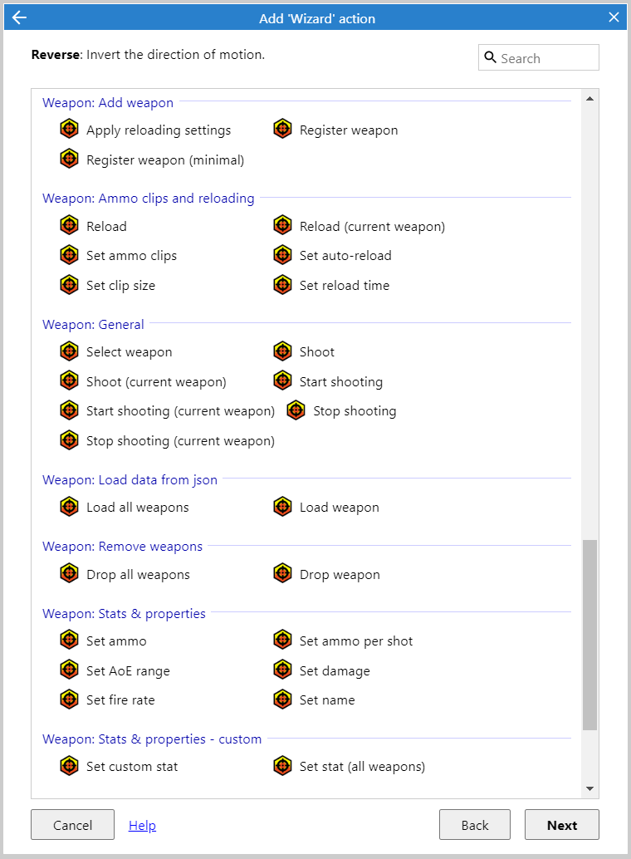
Task: Click the Load all weapons icon
Action: tap(70, 507)
